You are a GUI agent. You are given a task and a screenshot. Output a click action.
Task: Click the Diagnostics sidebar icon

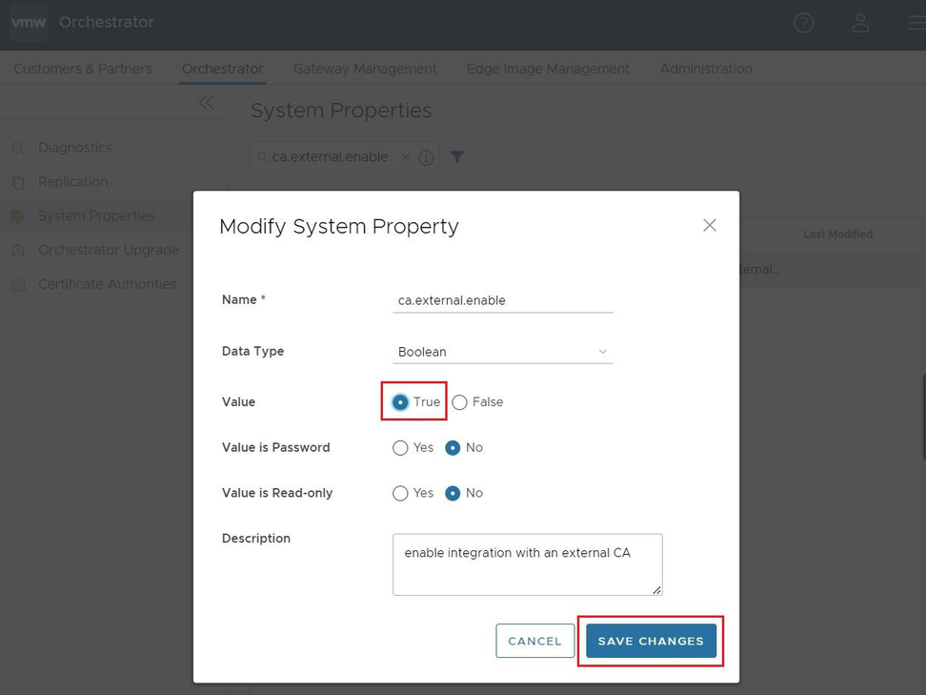click(x=18, y=149)
